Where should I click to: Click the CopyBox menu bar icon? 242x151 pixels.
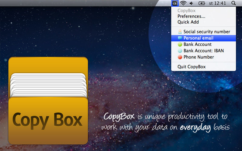175,3
